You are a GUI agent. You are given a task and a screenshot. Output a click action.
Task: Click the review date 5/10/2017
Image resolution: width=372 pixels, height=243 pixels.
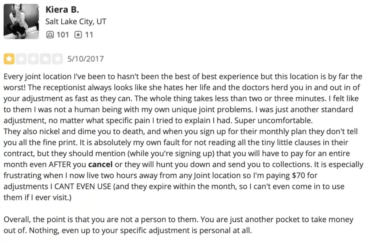click(x=86, y=59)
